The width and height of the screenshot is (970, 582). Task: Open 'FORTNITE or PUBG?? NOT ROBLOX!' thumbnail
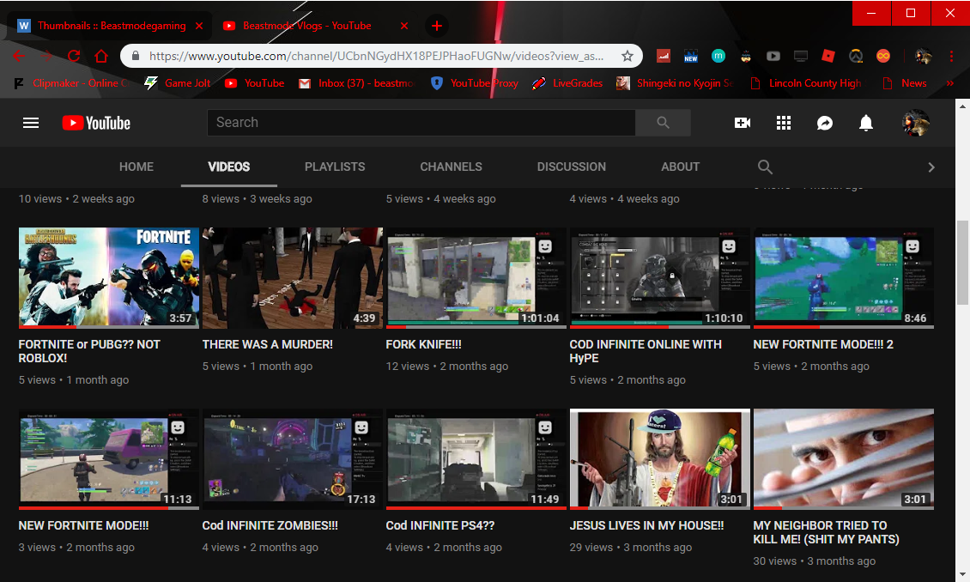pos(109,278)
